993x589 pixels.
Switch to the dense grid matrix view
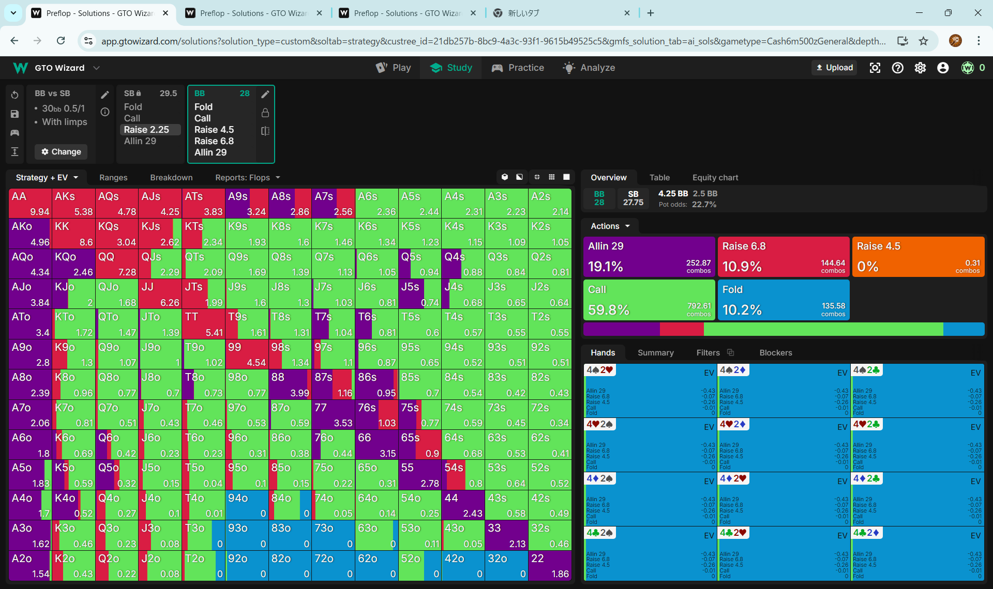[x=552, y=177]
